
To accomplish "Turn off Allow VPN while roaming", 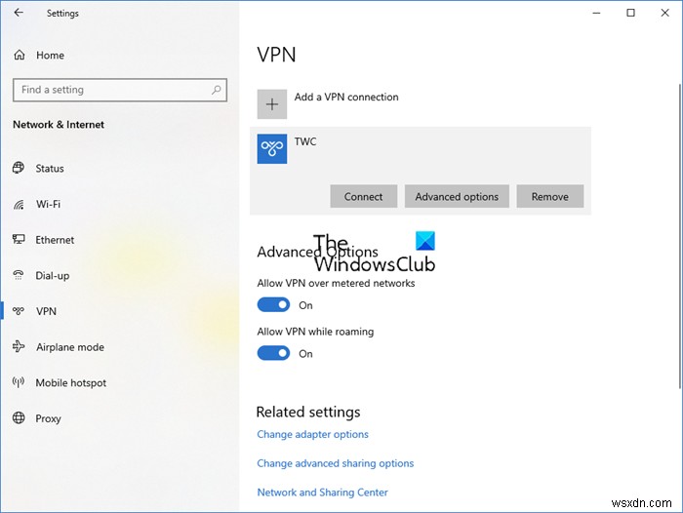I will pyautogui.click(x=273, y=353).
